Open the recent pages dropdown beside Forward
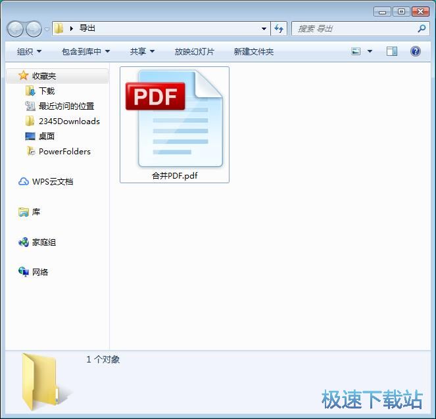 click(x=47, y=29)
